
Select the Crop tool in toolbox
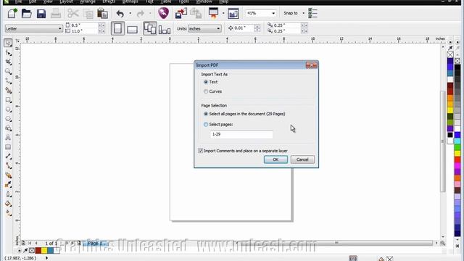tap(8, 62)
